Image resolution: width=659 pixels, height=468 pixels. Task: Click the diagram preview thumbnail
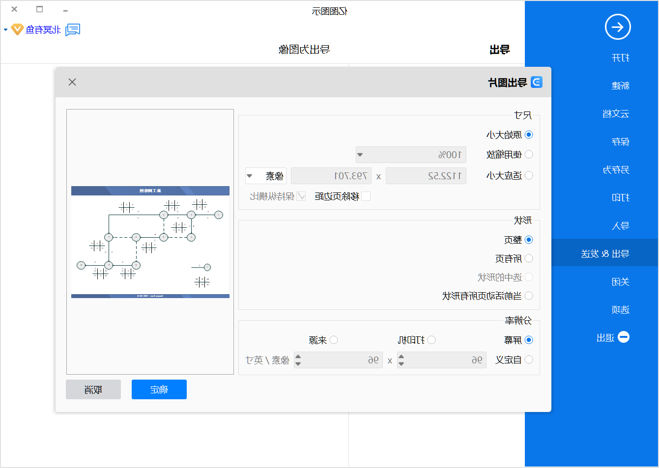150,242
